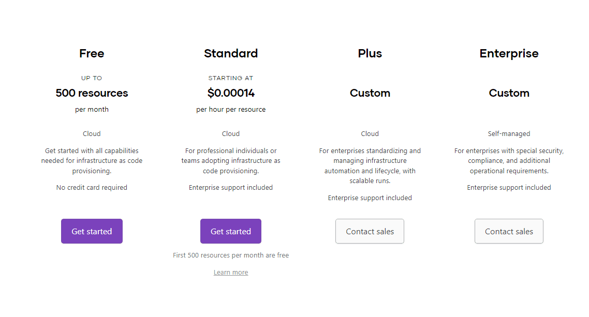This screenshot has width=589, height=317.
Task: Select the Enterprise plan title
Action: pyautogui.click(x=509, y=53)
